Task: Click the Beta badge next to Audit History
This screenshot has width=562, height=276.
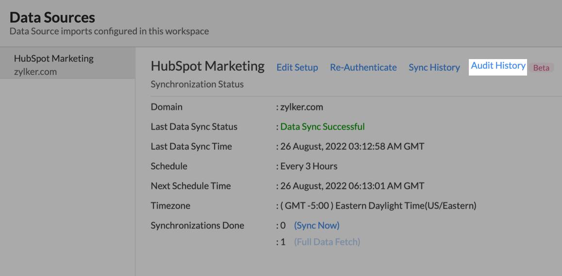Action: pyautogui.click(x=541, y=68)
